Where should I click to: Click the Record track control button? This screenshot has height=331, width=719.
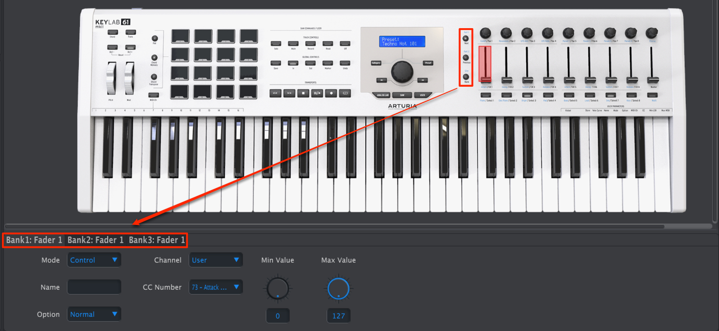311,44
